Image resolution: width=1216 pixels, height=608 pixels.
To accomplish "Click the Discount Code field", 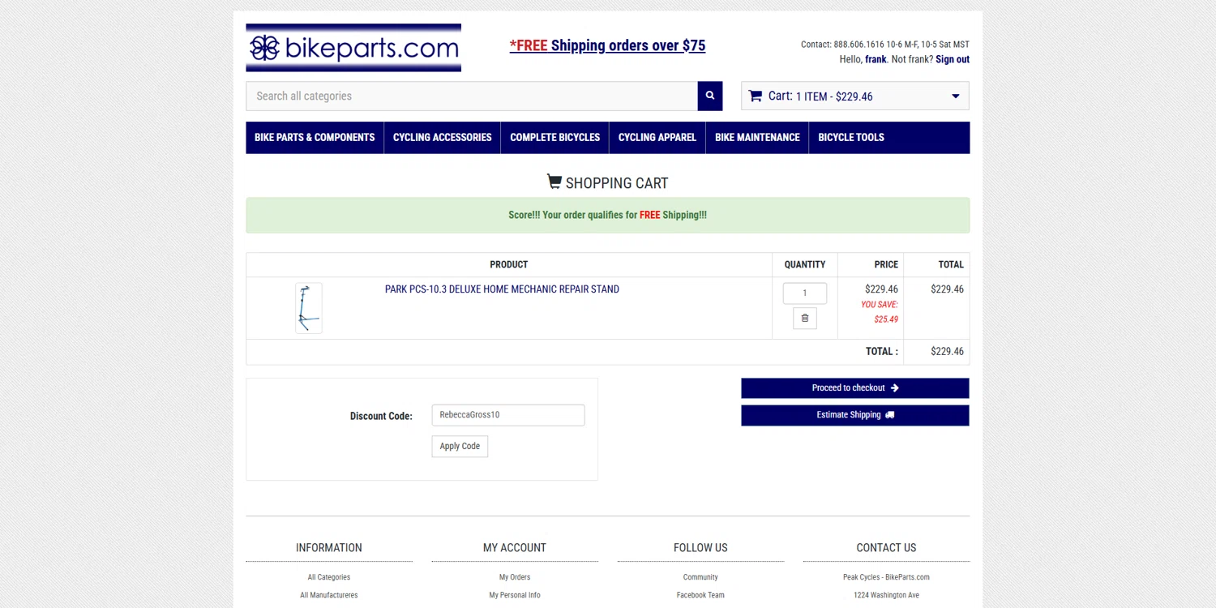I will (x=508, y=415).
